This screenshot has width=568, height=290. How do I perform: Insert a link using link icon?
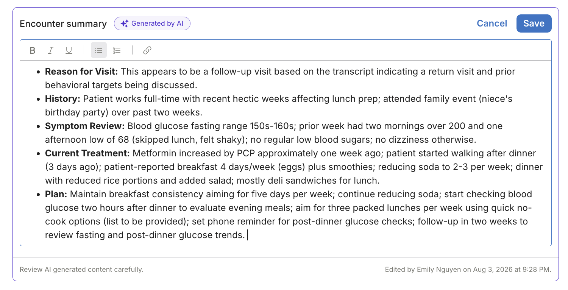(147, 50)
